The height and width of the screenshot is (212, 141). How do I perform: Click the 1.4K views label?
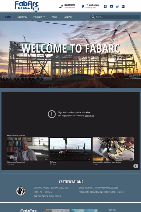11,164
